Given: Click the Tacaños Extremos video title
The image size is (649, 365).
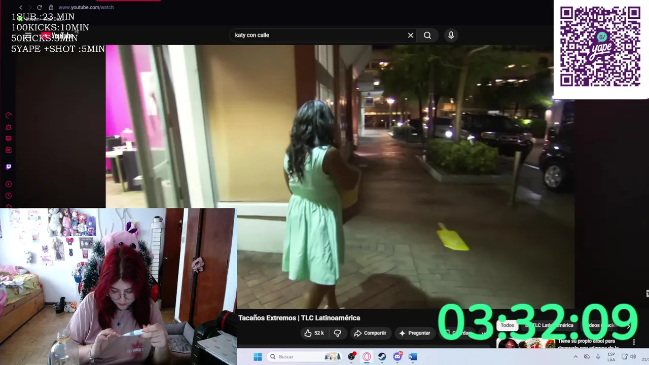Looking at the screenshot, I should click(299, 318).
